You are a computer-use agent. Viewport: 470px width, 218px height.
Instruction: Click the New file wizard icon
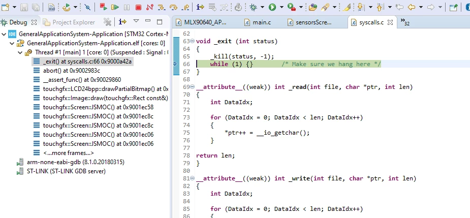coord(6,7)
